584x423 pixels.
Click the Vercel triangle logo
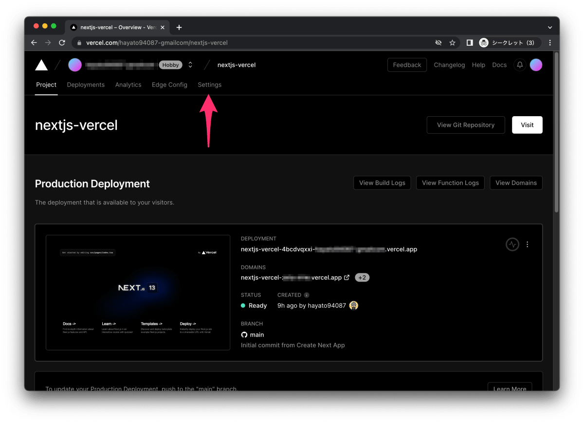click(41, 65)
